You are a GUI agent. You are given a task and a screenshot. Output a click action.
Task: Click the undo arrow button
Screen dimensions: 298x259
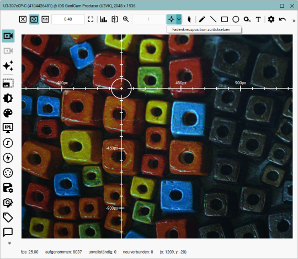(x=283, y=19)
